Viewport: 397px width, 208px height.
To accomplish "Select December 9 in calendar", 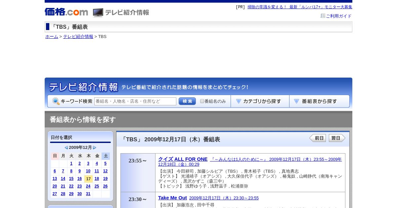I will pyautogui.click(x=79, y=171).
